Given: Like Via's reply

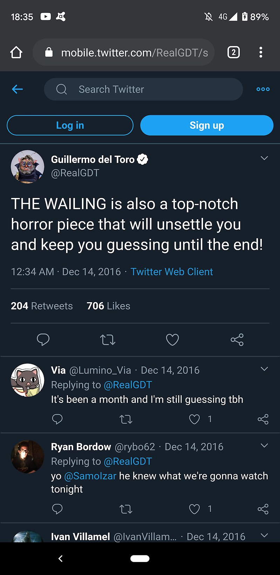Looking at the screenshot, I should (x=194, y=419).
